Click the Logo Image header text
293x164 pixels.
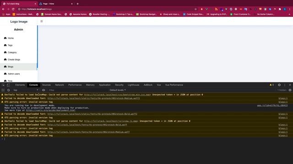click(19, 21)
